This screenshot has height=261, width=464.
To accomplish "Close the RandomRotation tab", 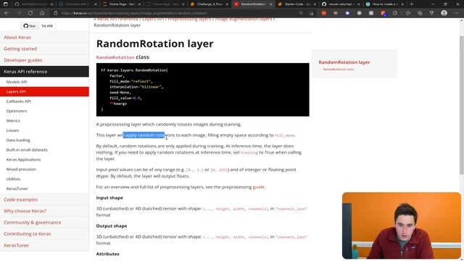I will 270,4.
